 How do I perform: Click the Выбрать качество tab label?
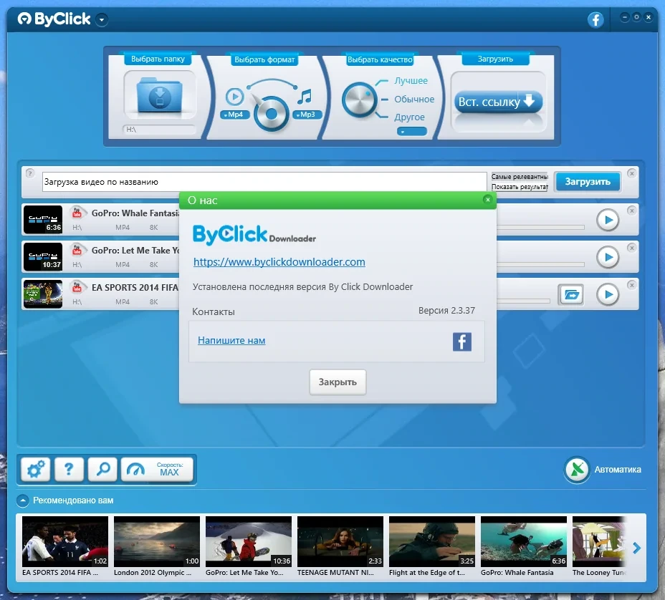click(x=380, y=59)
